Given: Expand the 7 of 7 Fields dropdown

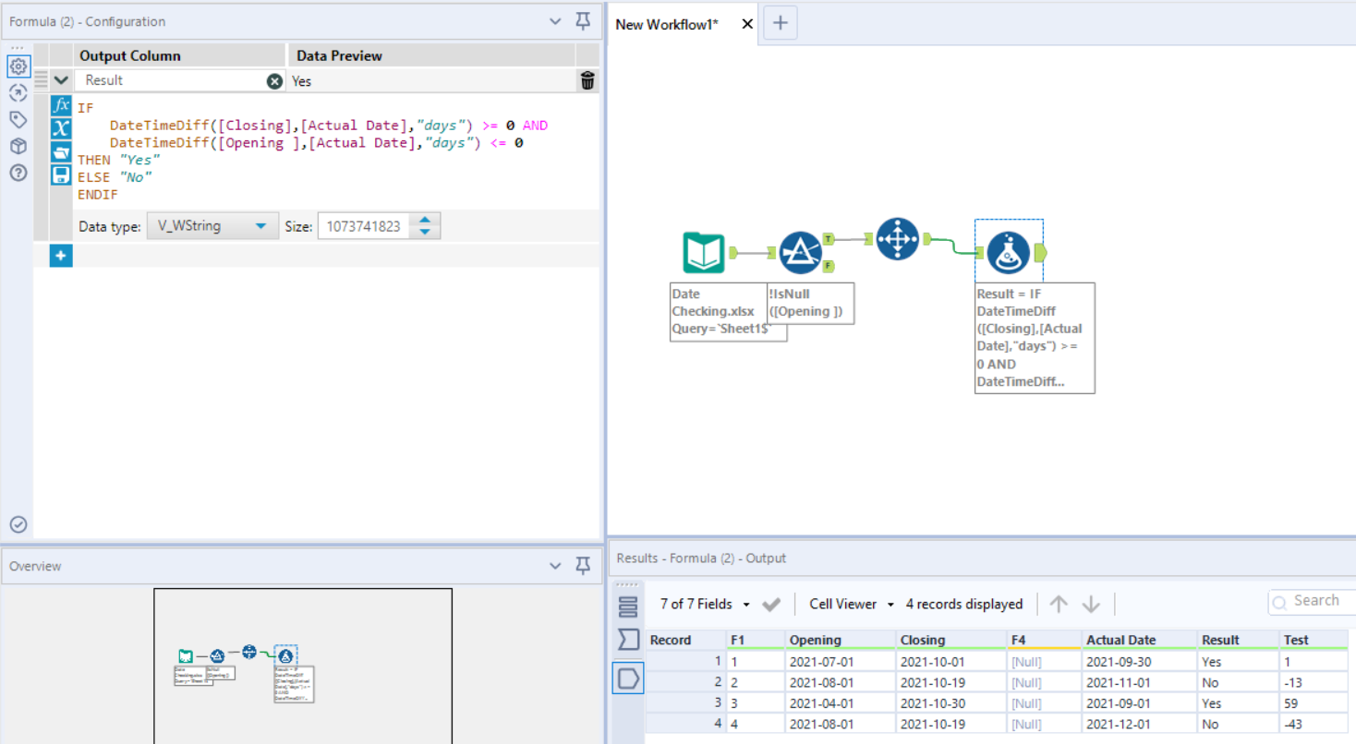Looking at the screenshot, I should click(x=704, y=604).
